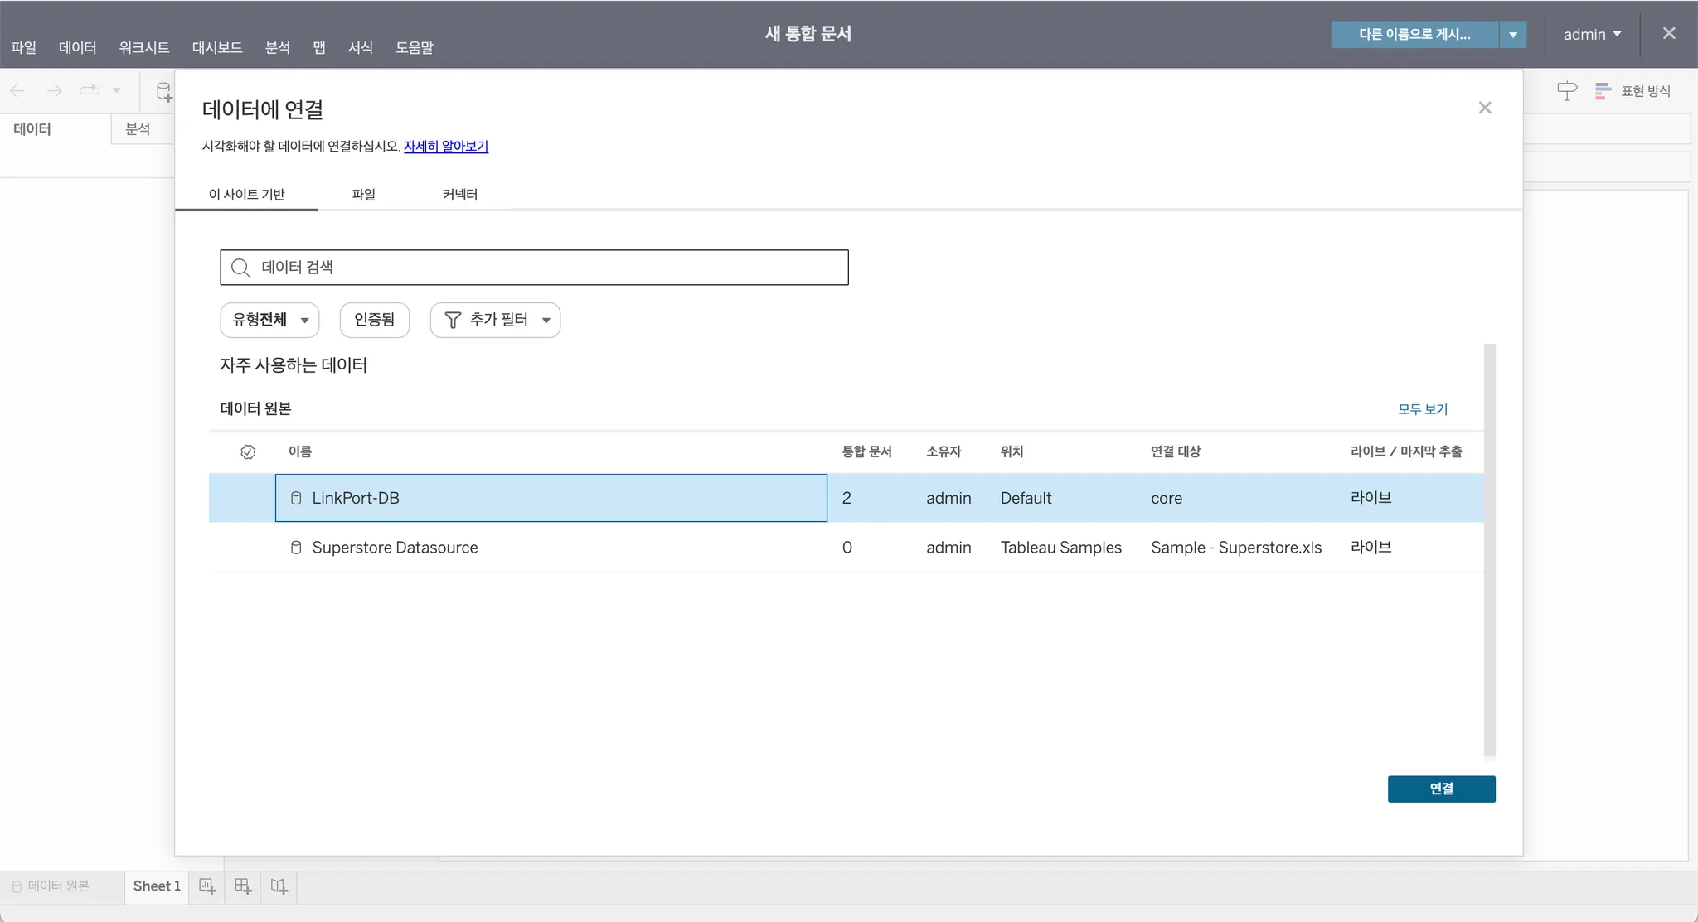The height and width of the screenshot is (922, 1698).
Task: Open the 자세히 알아보기 link
Action: coord(445,146)
